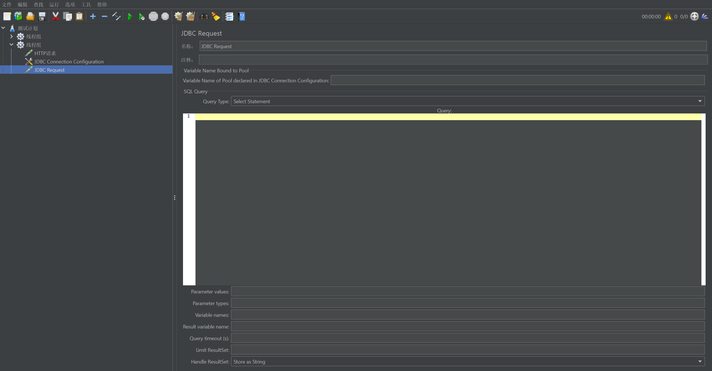Viewport: 712px width, 371px height.
Task: Select JDBC Connection Configuration in tree
Action: click(x=69, y=61)
